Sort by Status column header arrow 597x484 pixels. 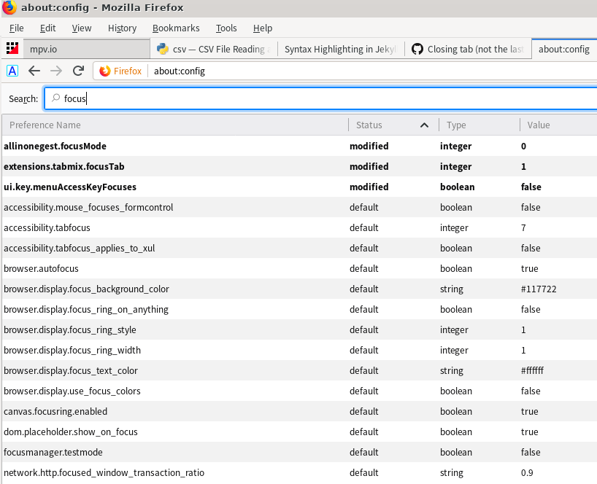point(424,125)
